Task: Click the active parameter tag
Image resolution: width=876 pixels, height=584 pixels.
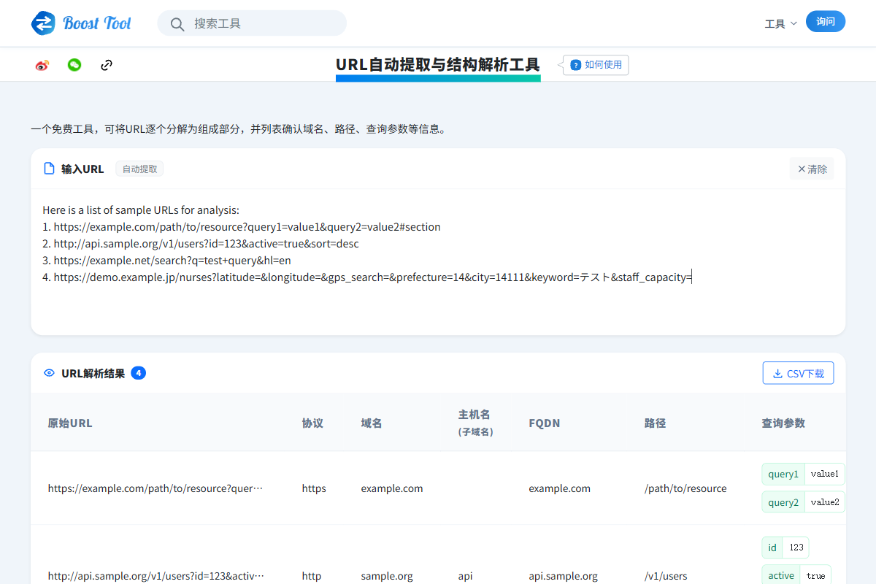Action: [x=781, y=575]
